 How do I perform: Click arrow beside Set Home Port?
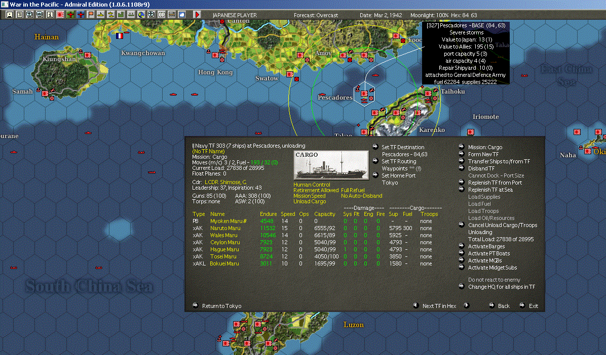point(375,175)
